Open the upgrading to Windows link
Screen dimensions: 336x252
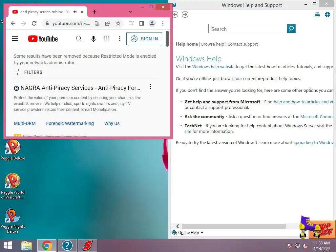point(313,143)
